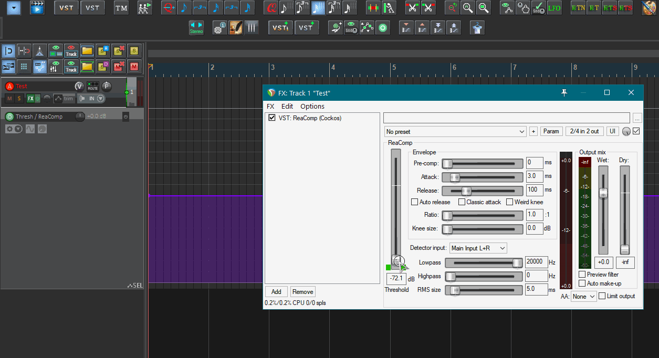Enable Auto make-up checkbox
Viewport: 659px width, 358px height.
coord(582,283)
